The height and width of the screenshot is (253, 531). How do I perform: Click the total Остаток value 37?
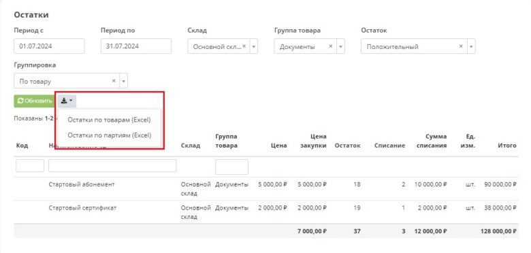pyautogui.click(x=357, y=231)
